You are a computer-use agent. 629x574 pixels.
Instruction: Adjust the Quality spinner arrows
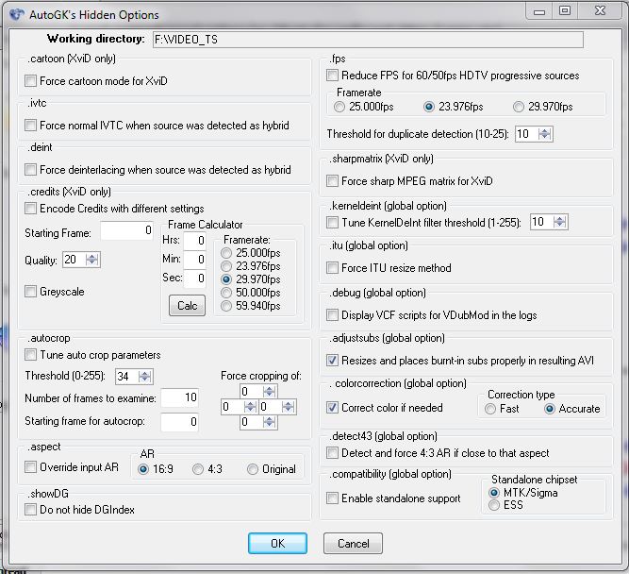(x=91, y=260)
